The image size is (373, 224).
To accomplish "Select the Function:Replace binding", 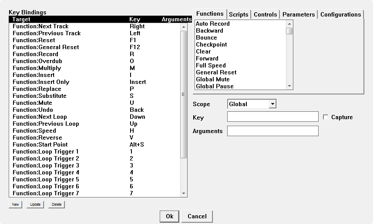I will point(95,89).
